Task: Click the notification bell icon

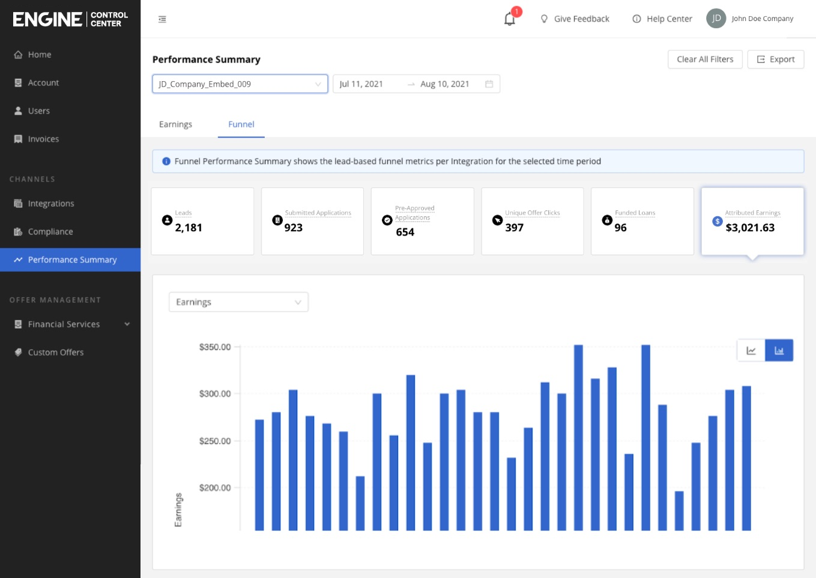Action: pos(509,19)
